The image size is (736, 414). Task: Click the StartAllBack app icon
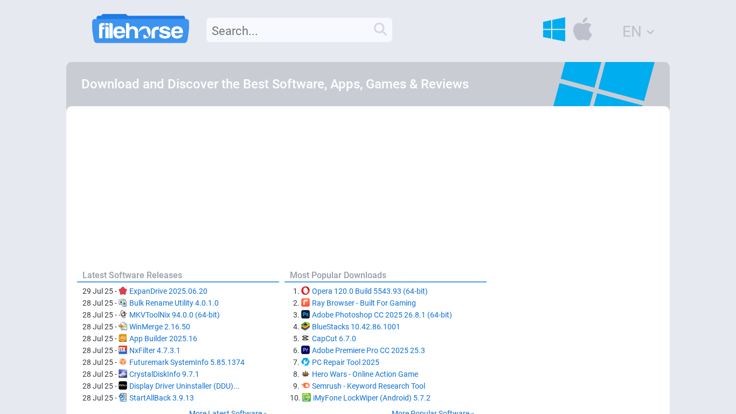coord(123,398)
